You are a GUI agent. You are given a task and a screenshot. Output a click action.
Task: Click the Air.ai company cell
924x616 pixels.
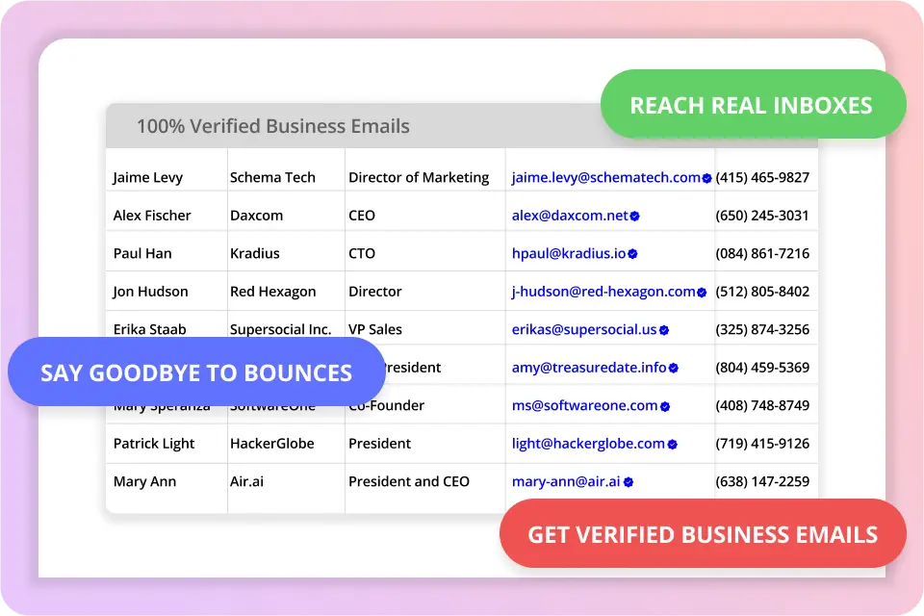(x=247, y=481)
